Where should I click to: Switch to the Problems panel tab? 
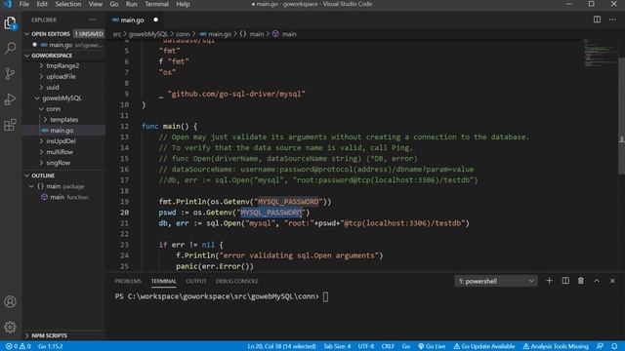[128, 281]
